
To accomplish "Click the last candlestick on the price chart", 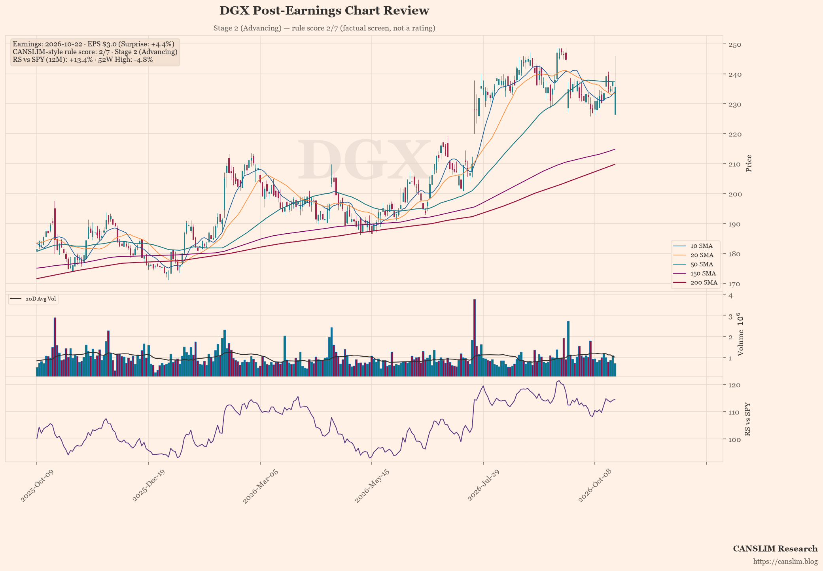I will coord(615,85).
